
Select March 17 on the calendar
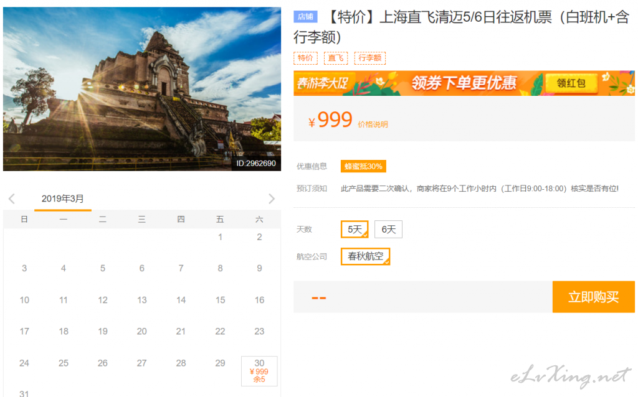[24, 332]
